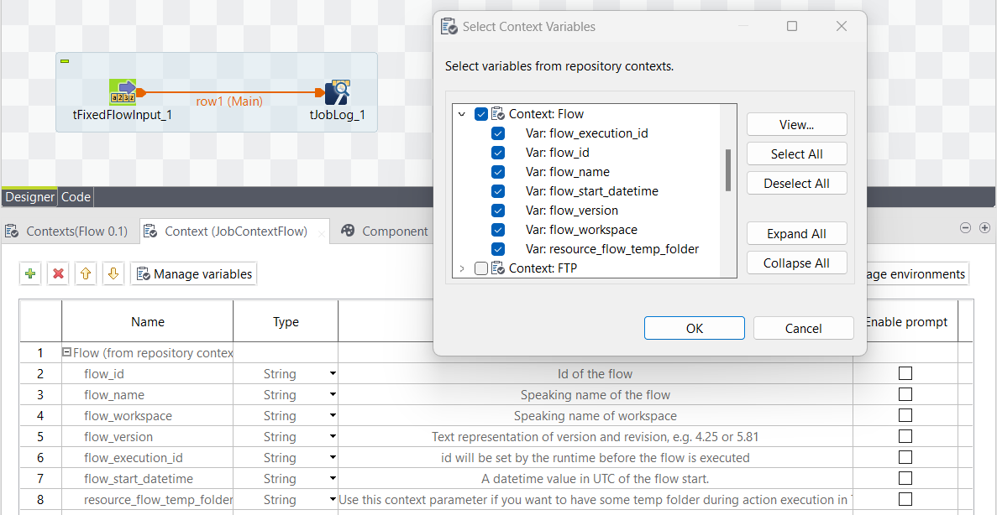The height and width of the screenshot is (515, 997).
Task: Select the tJobLog_1 component
Action: 337,92
